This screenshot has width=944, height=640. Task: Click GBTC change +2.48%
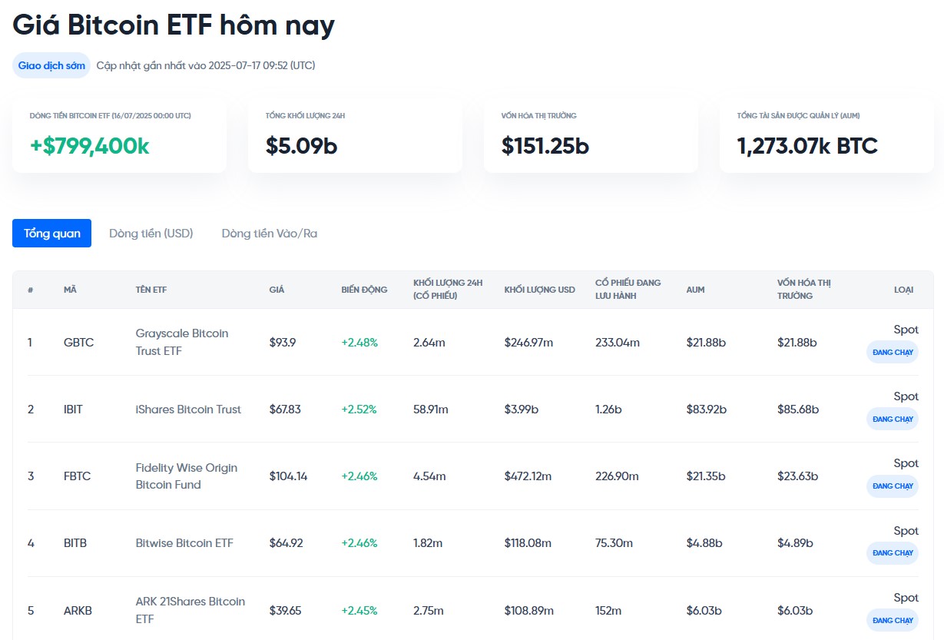[x=359, y=342]
